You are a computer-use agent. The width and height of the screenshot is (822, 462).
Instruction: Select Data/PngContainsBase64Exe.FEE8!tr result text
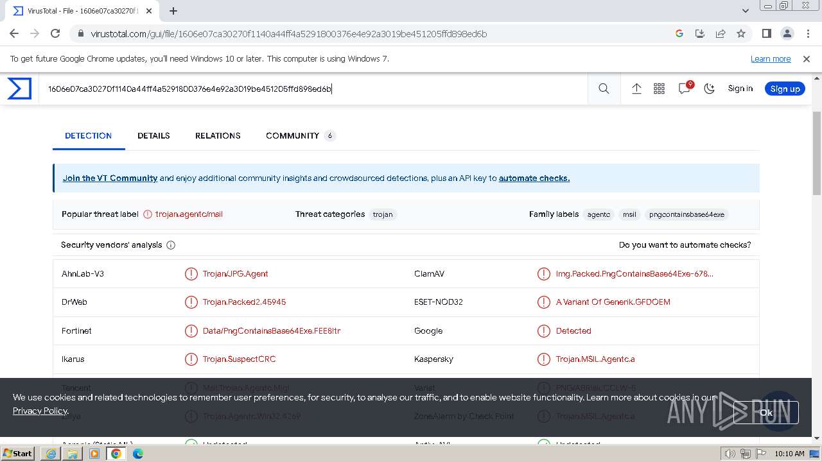pyautogui.click(x=272, y=331)
